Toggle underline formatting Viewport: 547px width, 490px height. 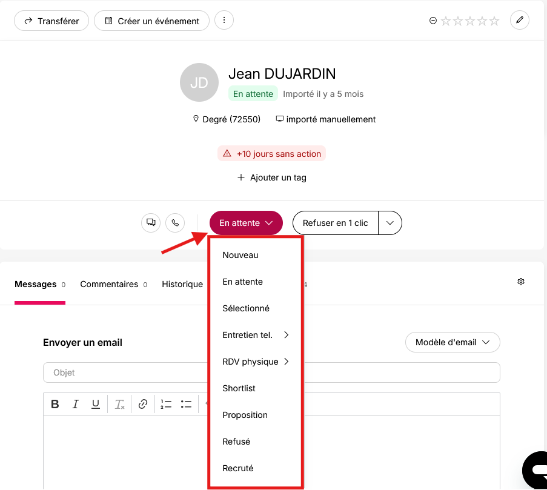tap(95, 404)
